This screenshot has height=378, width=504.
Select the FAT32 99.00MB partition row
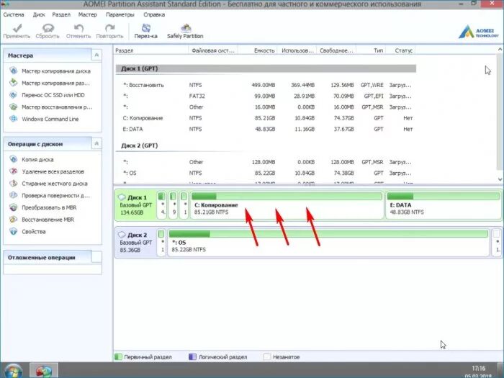click(x=266, y=96)
